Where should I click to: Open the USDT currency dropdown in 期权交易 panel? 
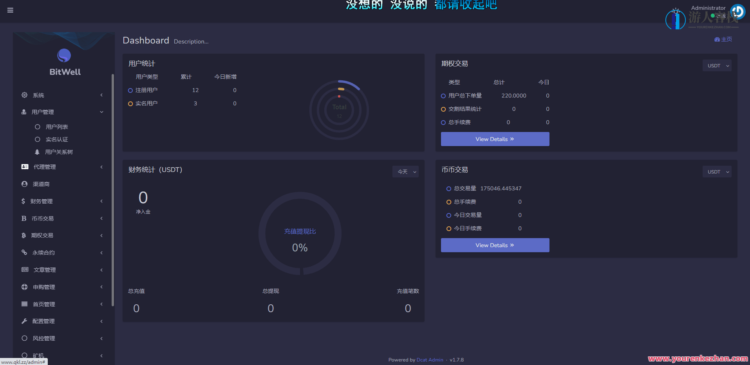coord(717,65)
